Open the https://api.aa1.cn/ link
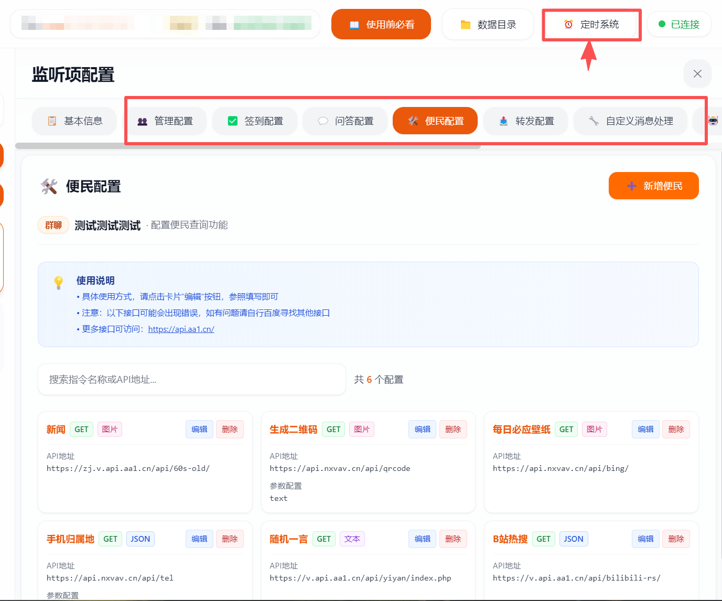 click(x=181, y=329)
